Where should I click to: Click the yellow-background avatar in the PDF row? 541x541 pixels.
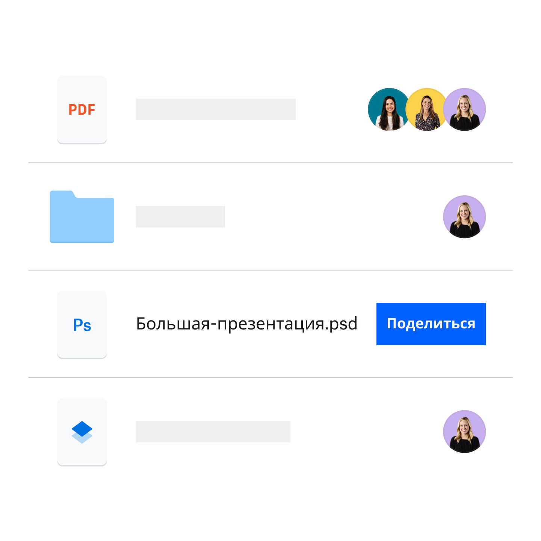[x=426, y=109]
